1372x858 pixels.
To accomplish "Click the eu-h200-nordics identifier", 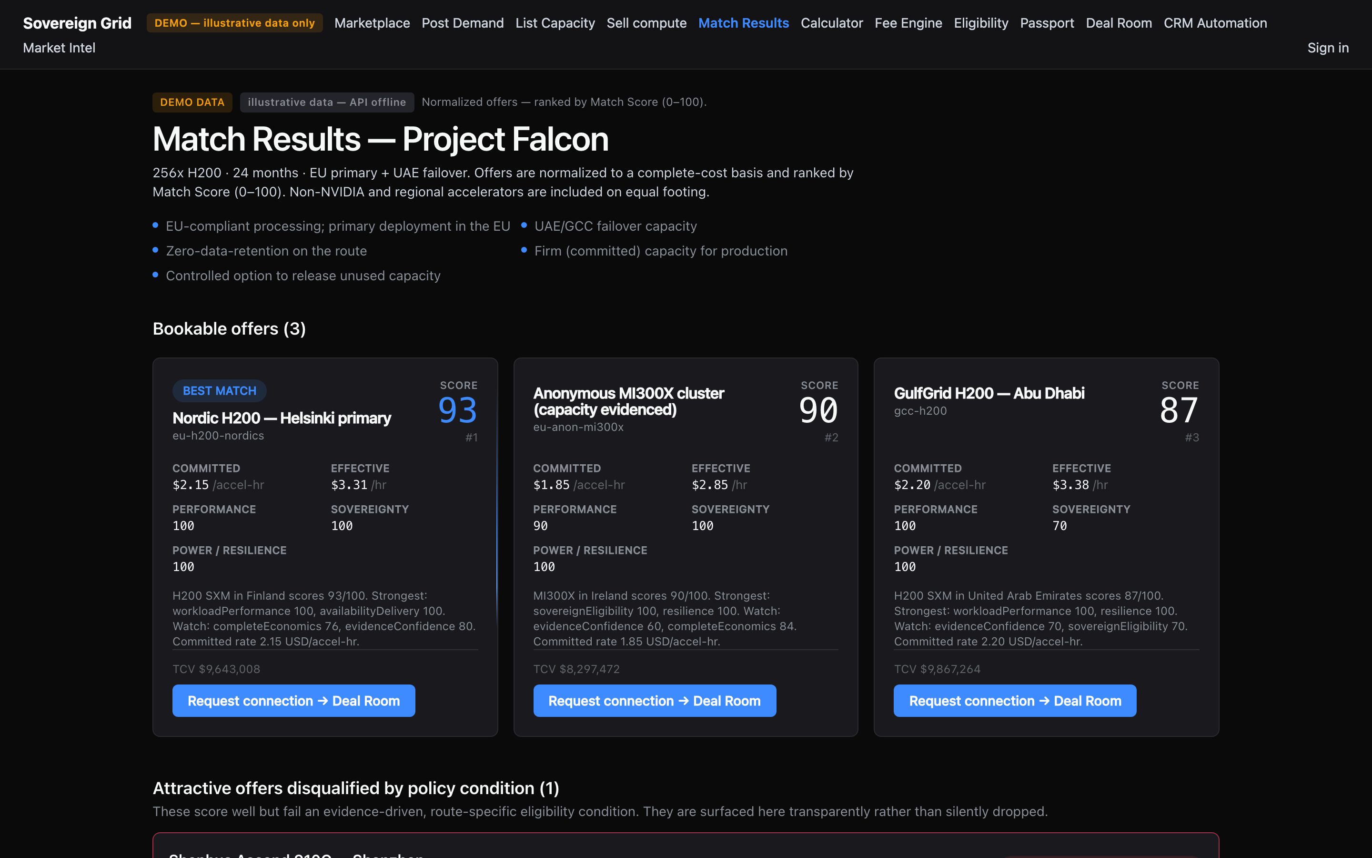I will pos(218,436).
